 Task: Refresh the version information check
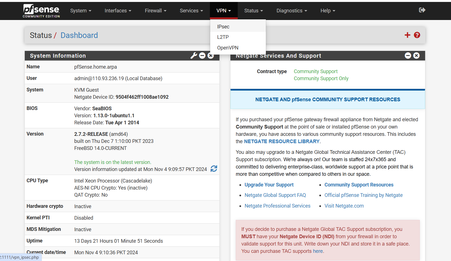(x=214, y=169)
